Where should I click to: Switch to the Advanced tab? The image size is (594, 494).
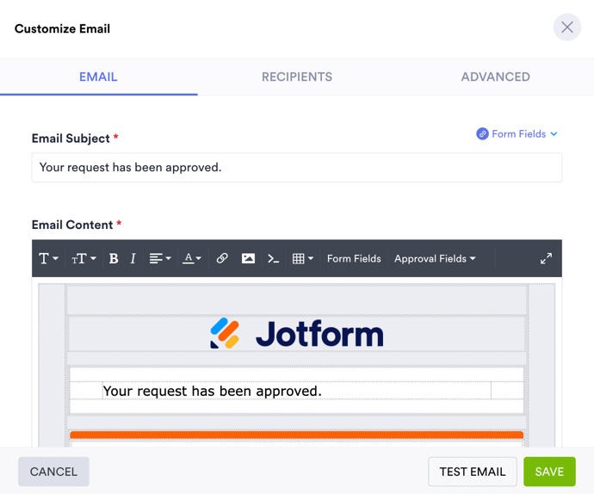tap(495, 77)
